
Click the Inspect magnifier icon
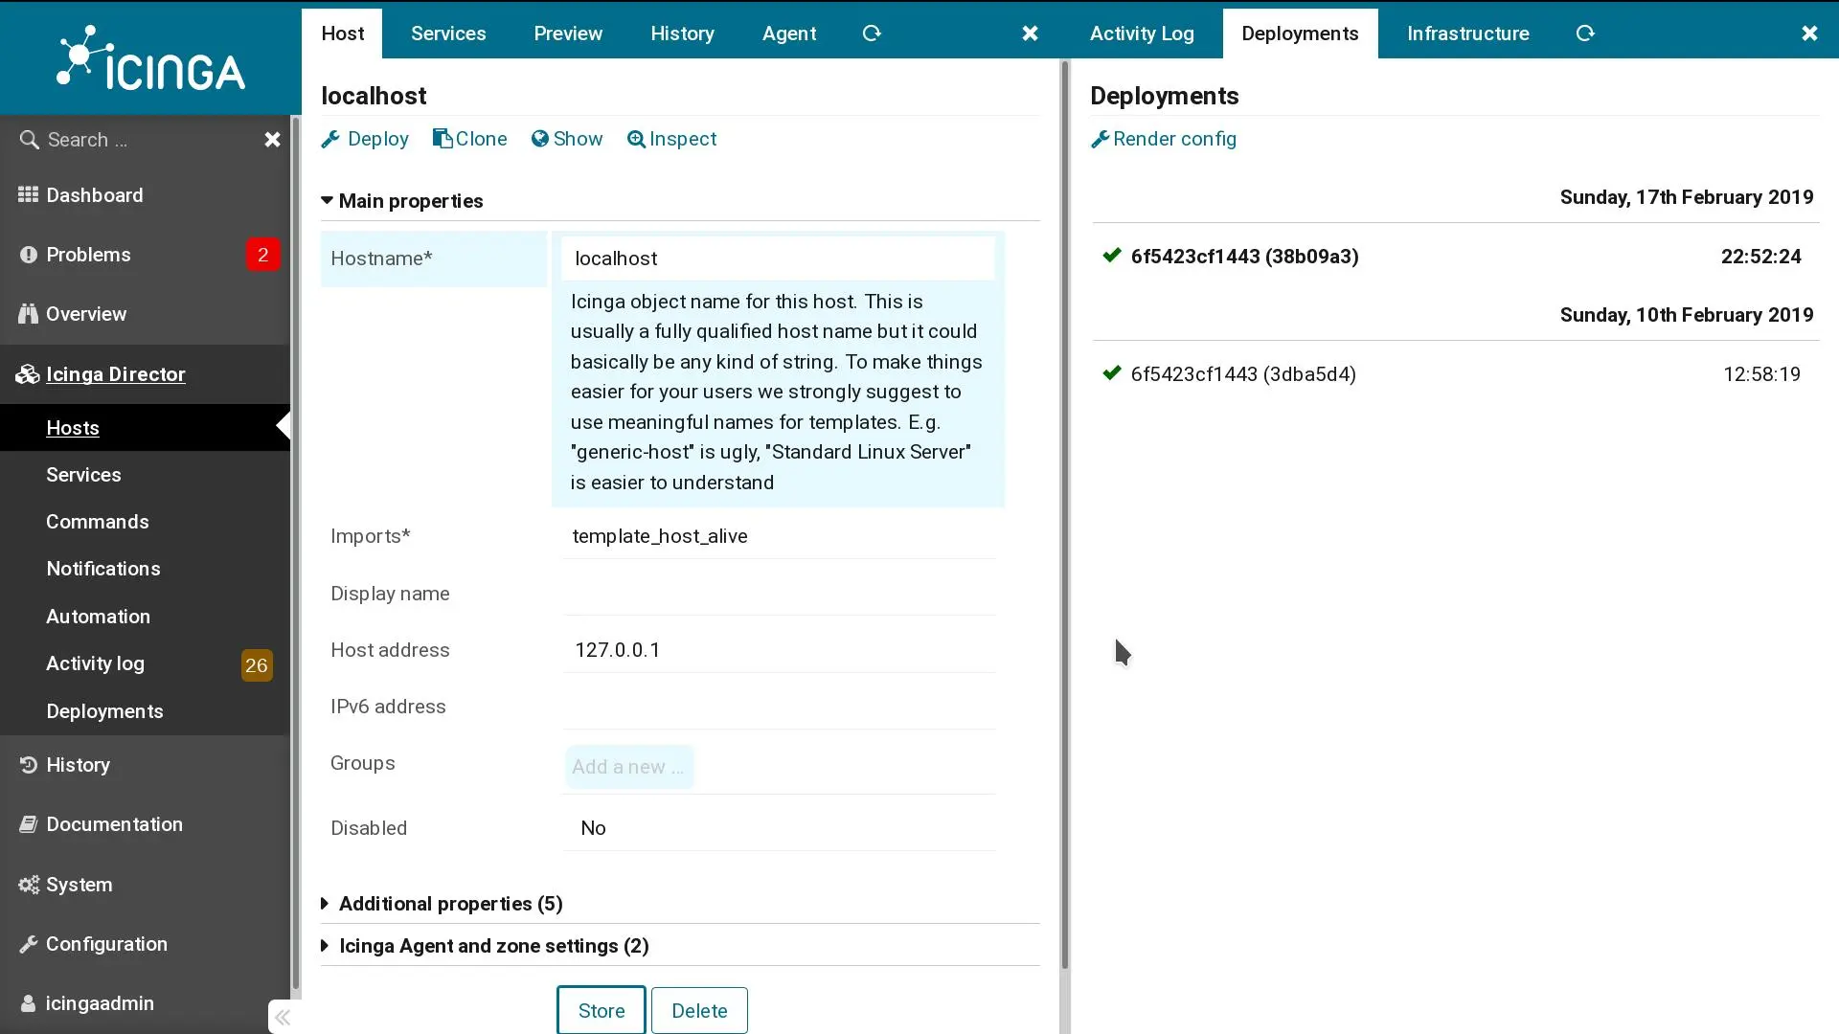point(636,140)
